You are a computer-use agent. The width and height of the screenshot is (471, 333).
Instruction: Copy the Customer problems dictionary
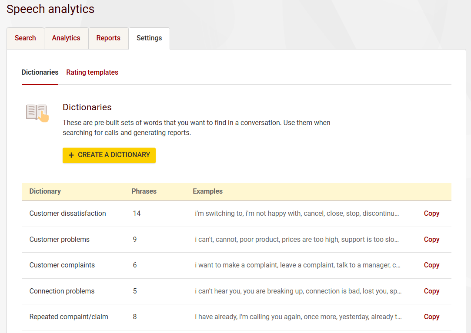click(x=431, y=240)
